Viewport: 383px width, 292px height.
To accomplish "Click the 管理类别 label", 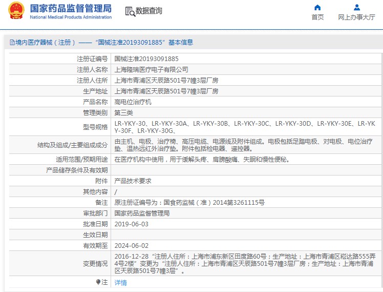I will click(x=95, y=112).
